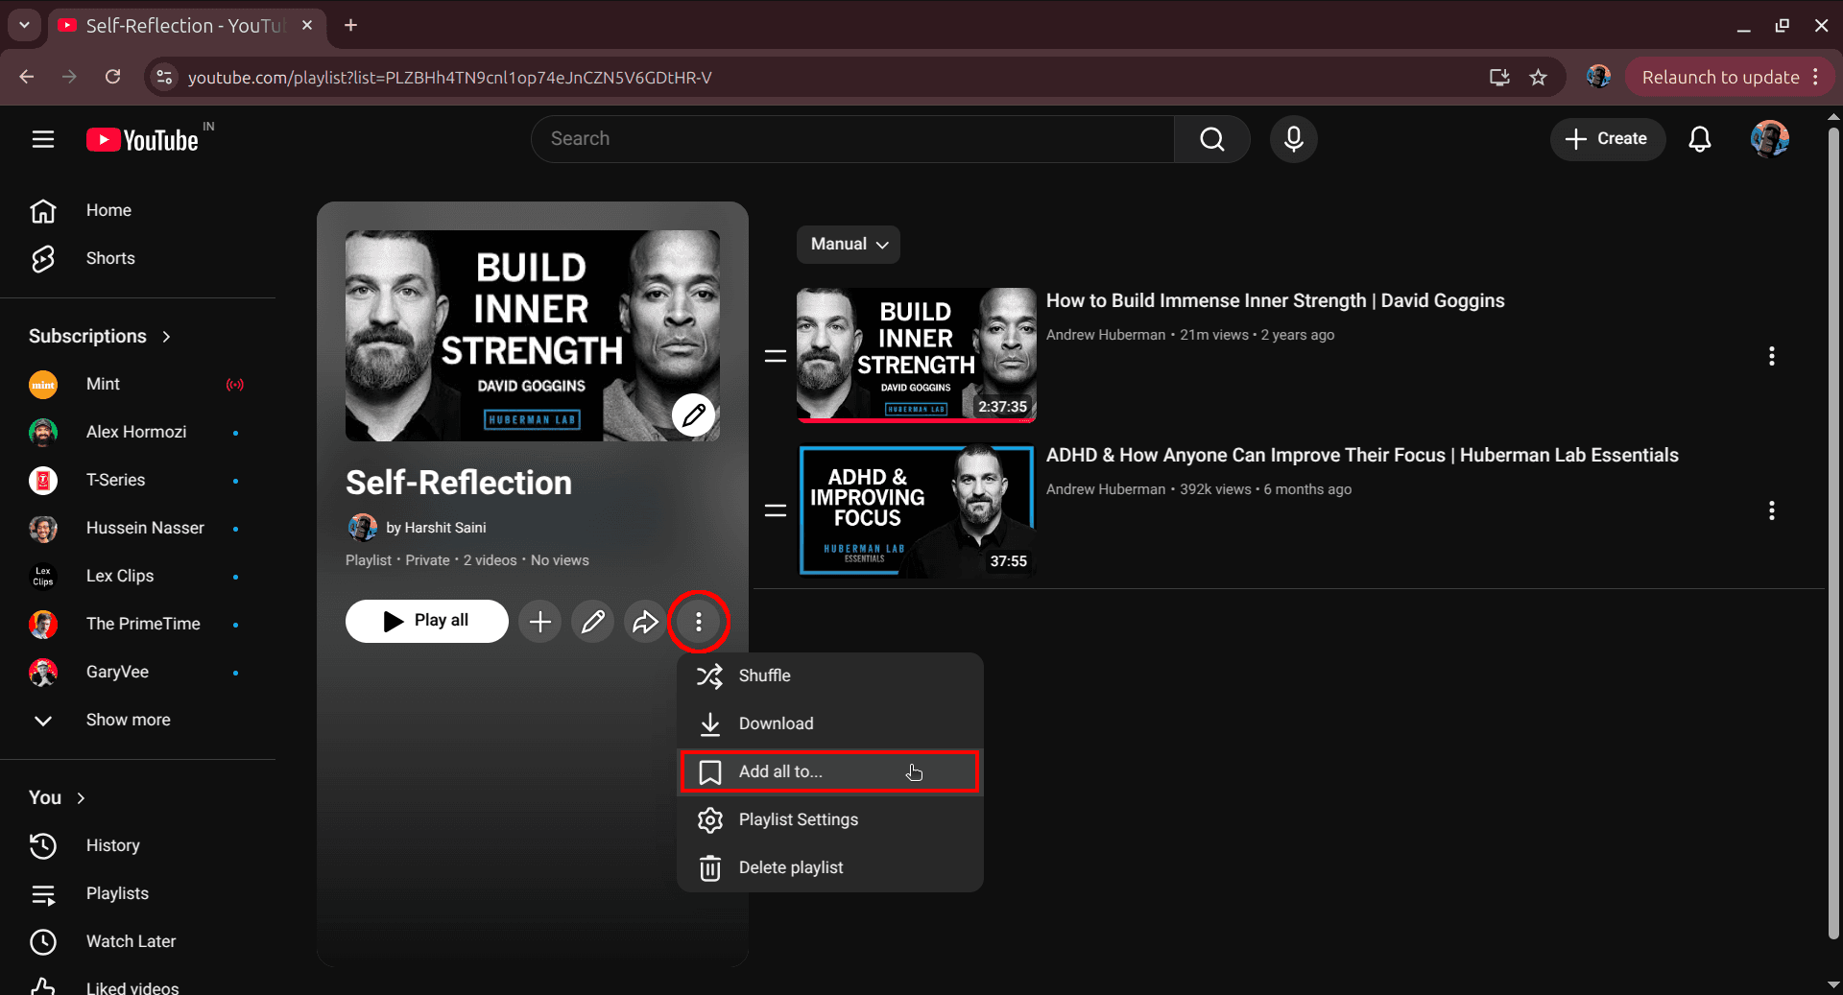Open the Shorts section
This screenshot has height=995, width=1843.
[x=109, y=258]
